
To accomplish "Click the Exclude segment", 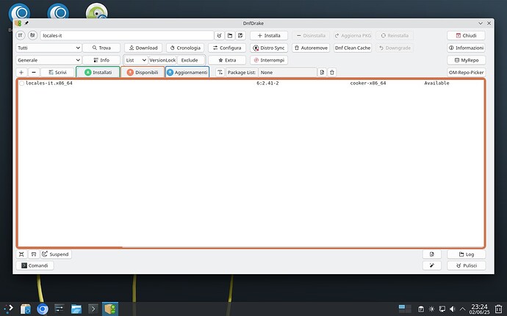I will pyautogui.click(x=190, y=60).
